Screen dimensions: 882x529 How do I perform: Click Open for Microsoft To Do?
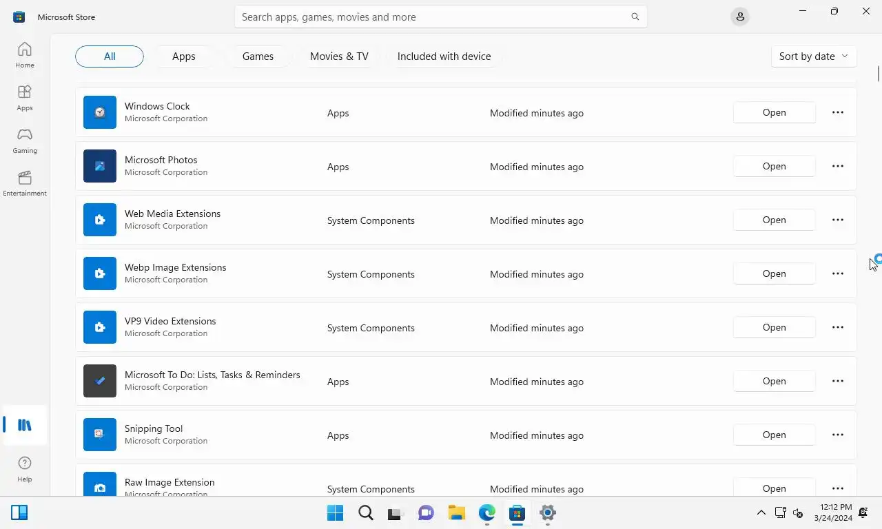pos(775,381)
